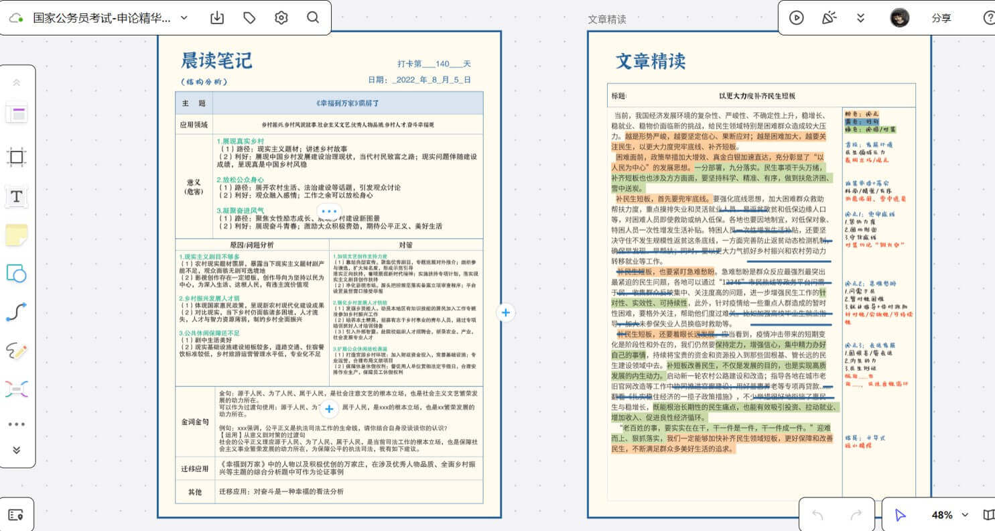Select the gray 文章精读 frame label

point(607,19)
